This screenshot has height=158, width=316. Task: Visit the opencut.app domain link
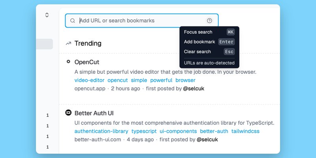click(x=90, y=88)
